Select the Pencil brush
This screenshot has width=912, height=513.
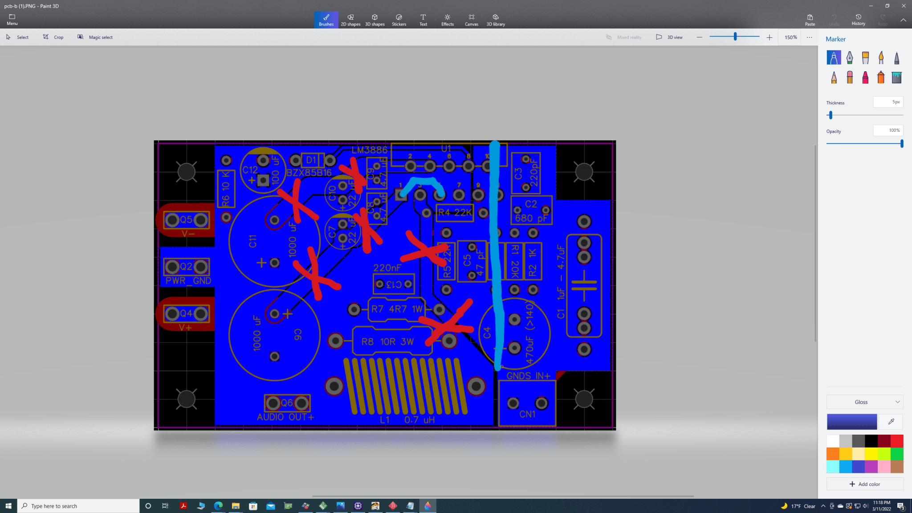click(x=834, y=77)
